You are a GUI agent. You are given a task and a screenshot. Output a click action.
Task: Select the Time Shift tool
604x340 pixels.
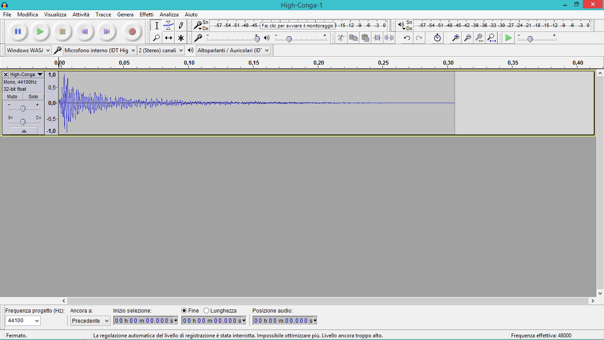point(168,38)
